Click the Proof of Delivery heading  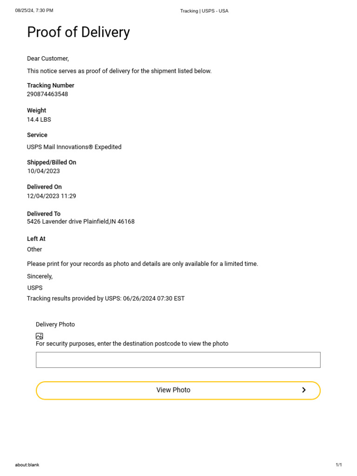[x=79, y=32]
